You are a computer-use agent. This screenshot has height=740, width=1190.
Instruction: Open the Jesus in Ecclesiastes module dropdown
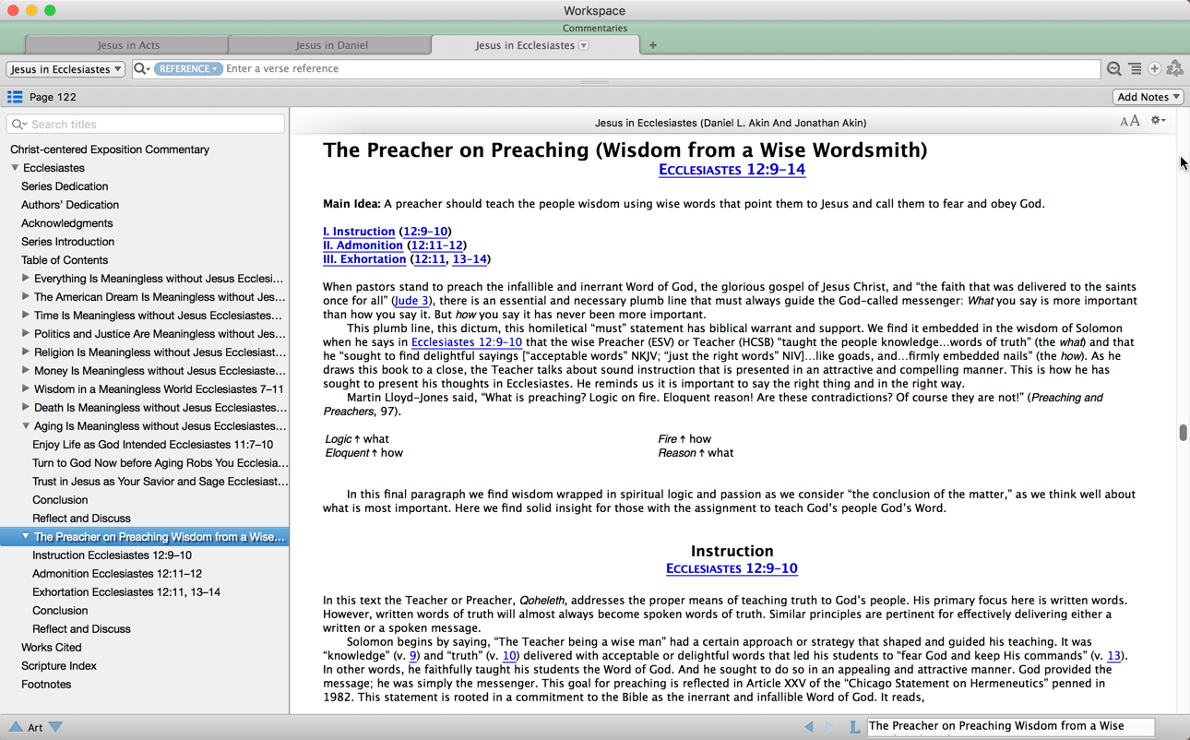pos(65,69)
